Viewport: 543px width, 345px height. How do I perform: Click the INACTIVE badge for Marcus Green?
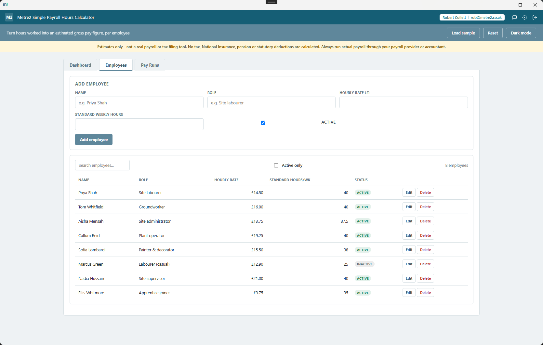(x=364, y=264)
